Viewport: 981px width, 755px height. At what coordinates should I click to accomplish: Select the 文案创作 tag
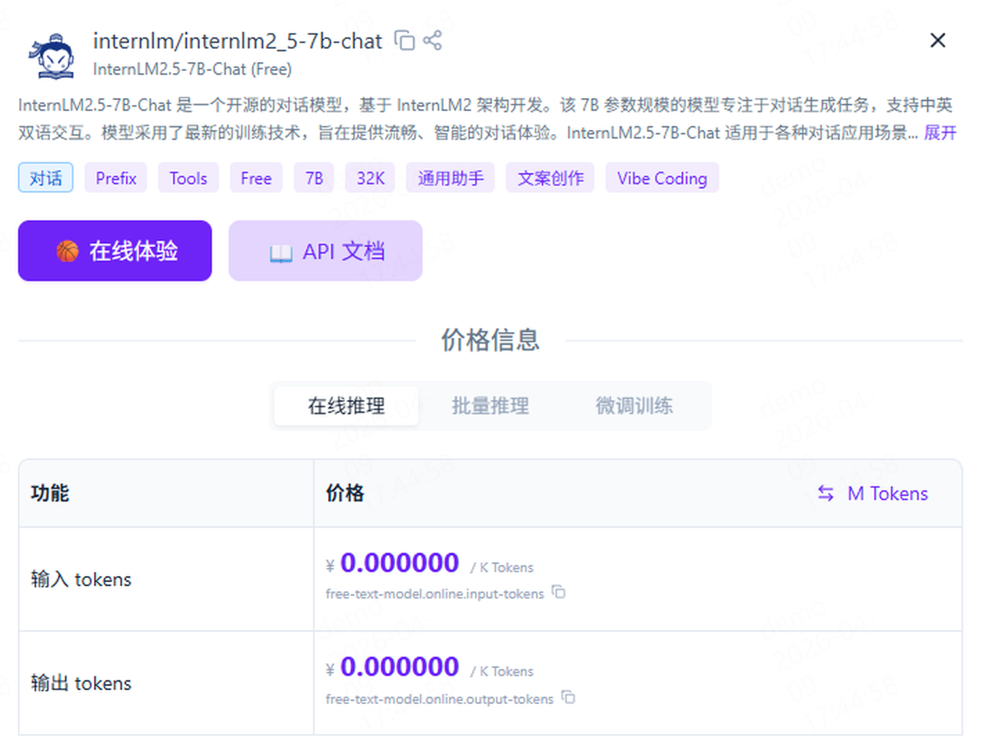pyautogui.click(x=550, y=178)
